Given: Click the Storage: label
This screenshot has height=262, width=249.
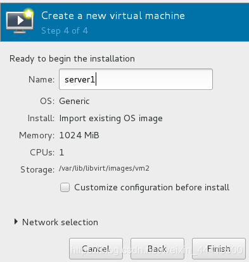Looking at the screenshot, I should tap(37, 169).
